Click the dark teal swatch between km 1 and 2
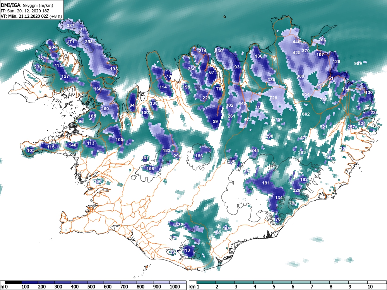387x290 pixels. [x=206, y=282]
